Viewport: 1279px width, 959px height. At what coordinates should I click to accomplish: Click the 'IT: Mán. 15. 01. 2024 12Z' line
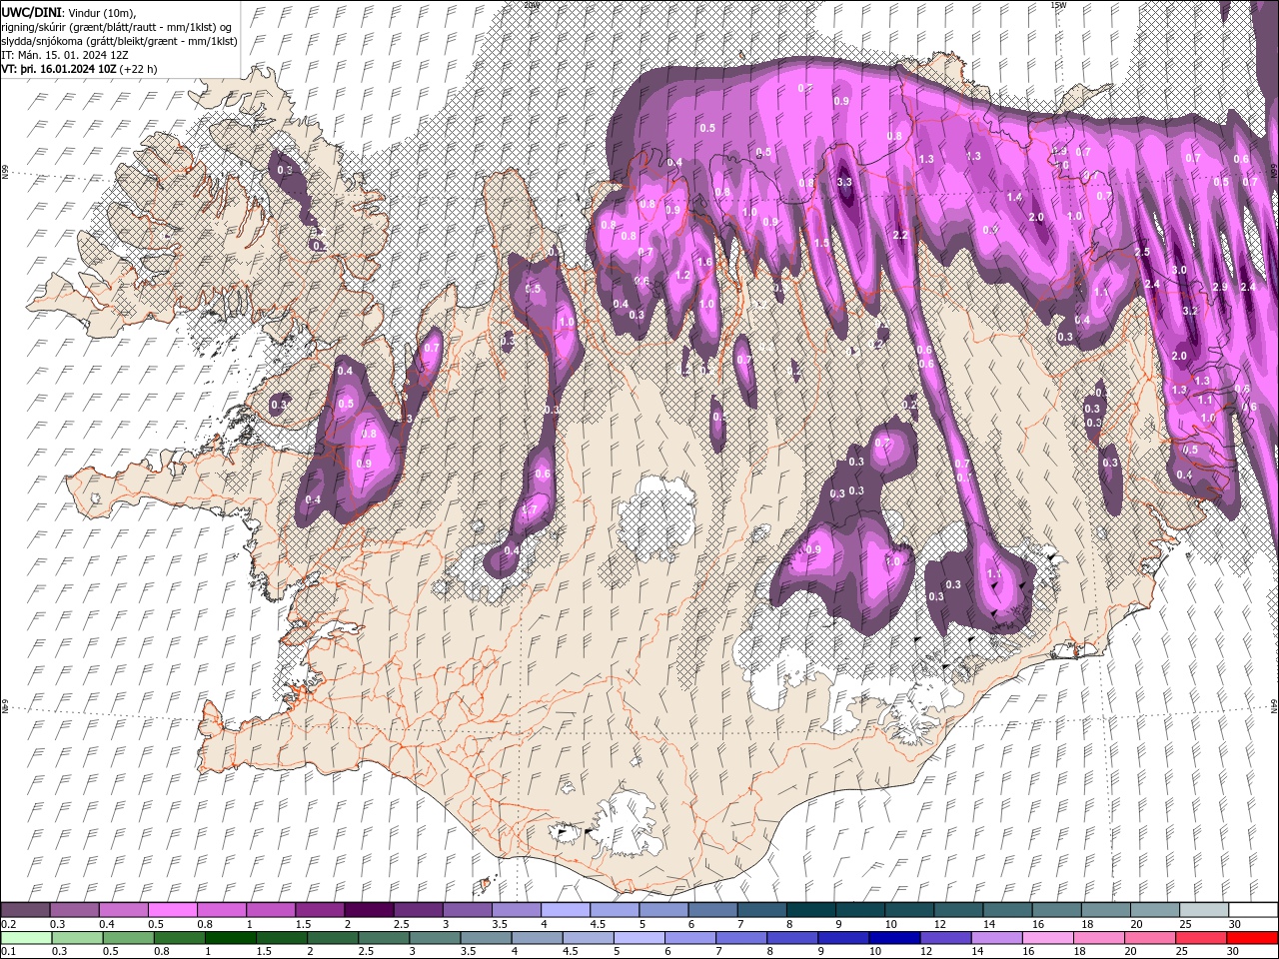[x=67, y=55]
